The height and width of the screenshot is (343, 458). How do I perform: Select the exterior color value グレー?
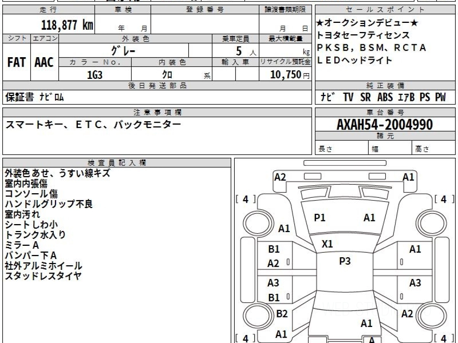tap(123, 50)
